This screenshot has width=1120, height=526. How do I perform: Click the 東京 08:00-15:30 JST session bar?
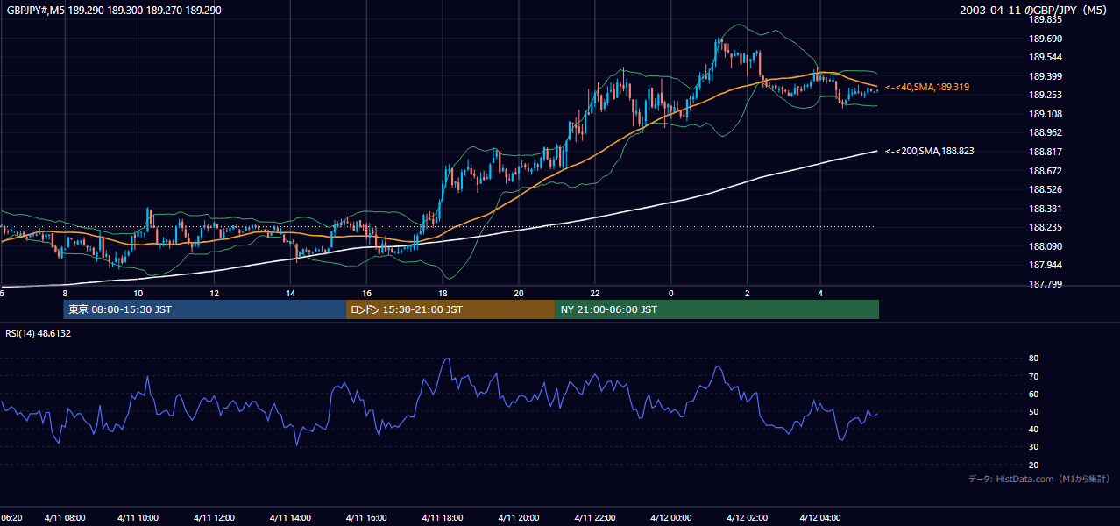point(204,309)
